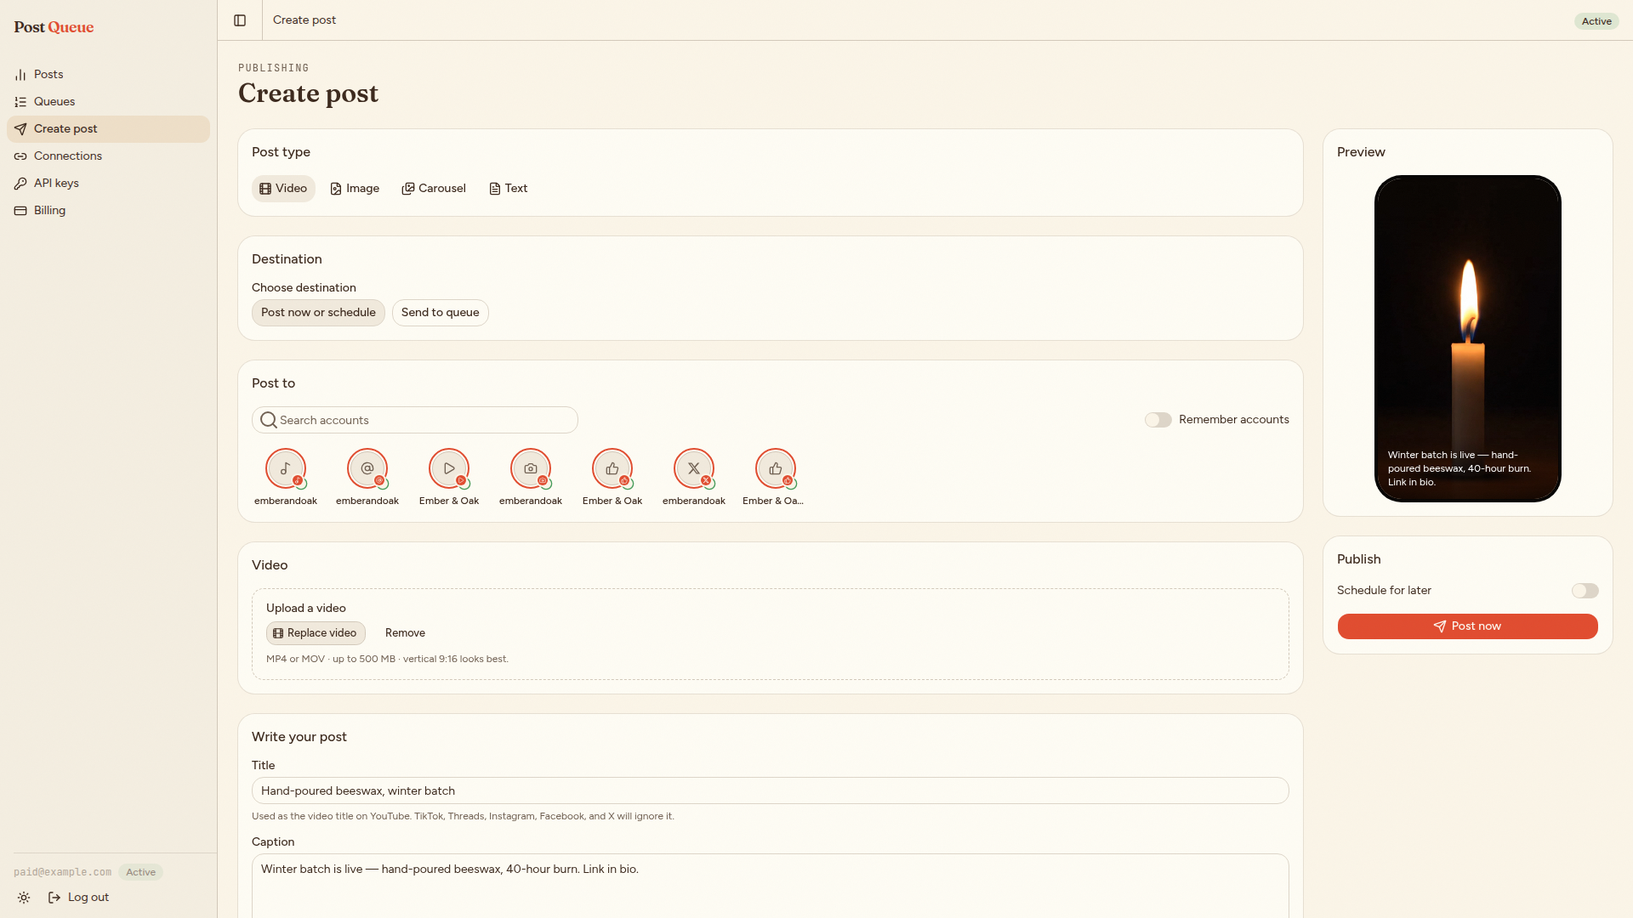Click the MP4 or MOV format hint
1633x918 pixels.
point(387,659)
